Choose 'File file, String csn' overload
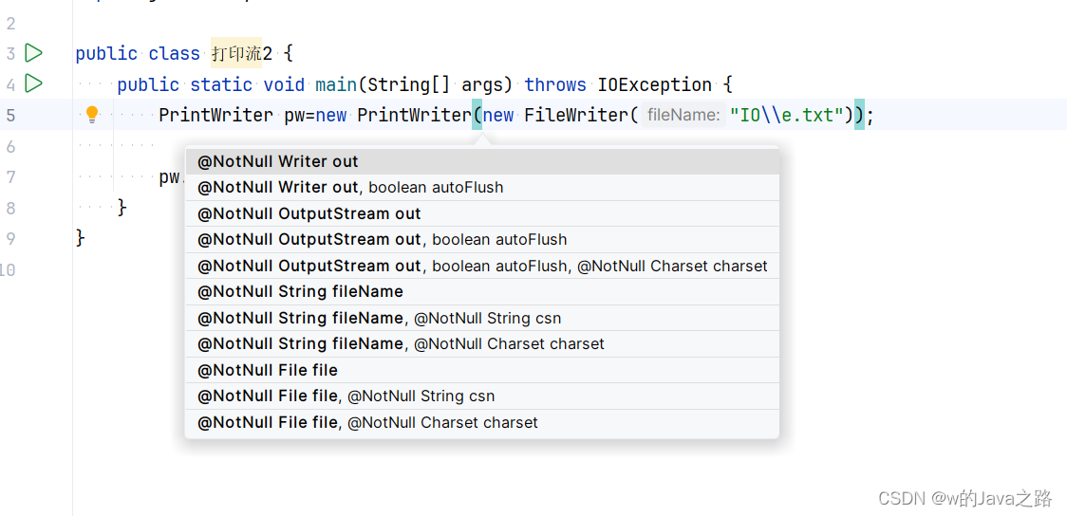Viewport: 1067px width, 516px height. click(x=346, y=396)
